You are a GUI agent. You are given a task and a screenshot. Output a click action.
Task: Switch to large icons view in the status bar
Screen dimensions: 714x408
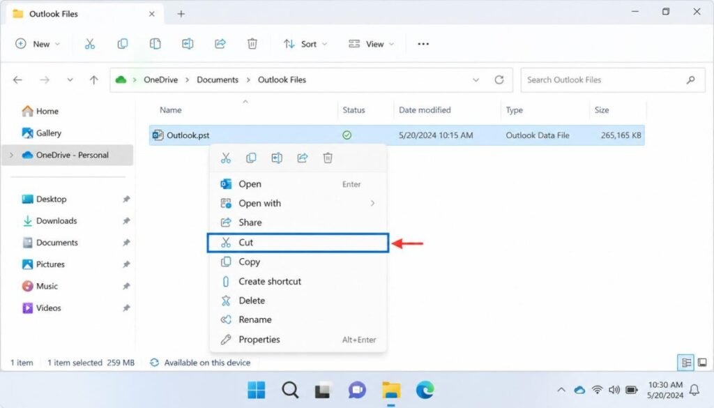pyautogui.click(x=703, y=363)
